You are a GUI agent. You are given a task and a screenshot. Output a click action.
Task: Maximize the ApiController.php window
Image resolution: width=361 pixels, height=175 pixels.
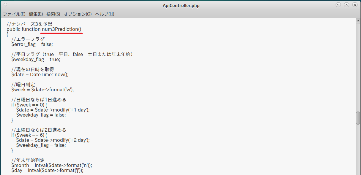coord(346,5)
